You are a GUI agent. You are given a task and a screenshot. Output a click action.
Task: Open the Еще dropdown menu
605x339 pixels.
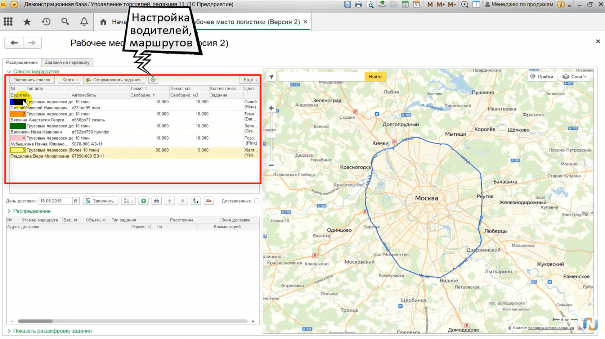coord(250,80)
